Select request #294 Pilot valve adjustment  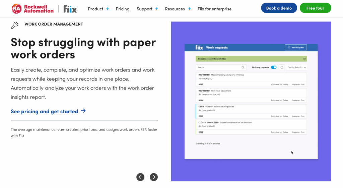(x=251, y=95)
